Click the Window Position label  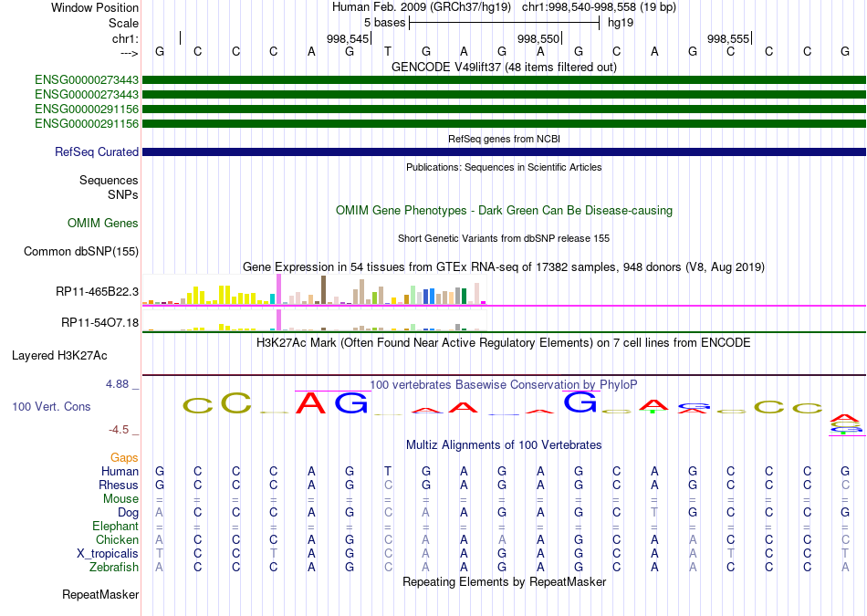pyautogui.click(x=95, y=7)
